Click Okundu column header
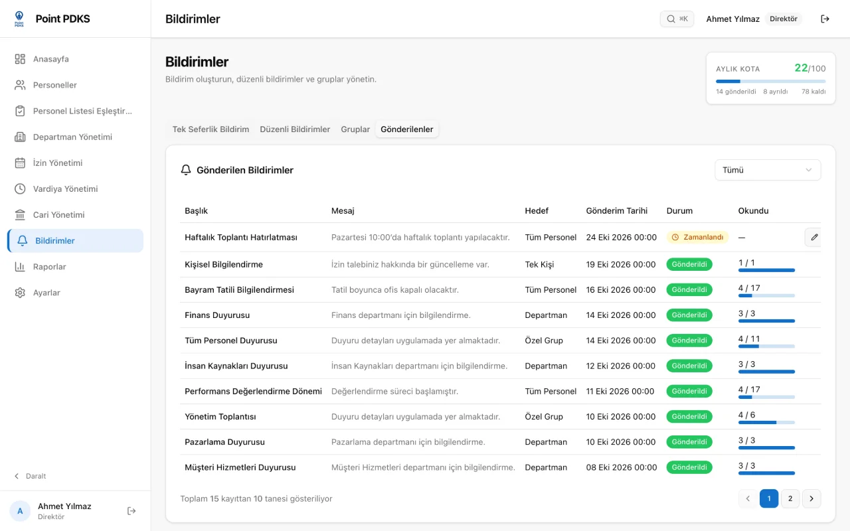 coord(753,210)
